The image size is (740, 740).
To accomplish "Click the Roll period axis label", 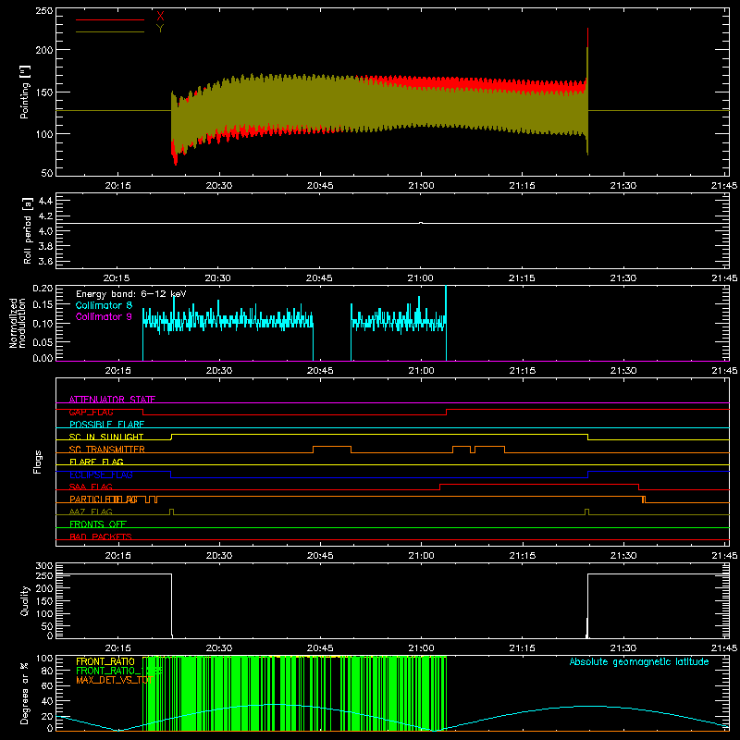I will pos(28,230).
